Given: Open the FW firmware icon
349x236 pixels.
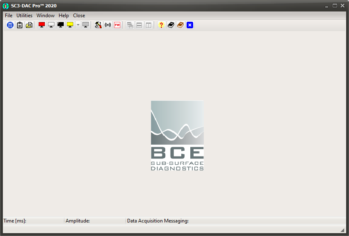Looking at the screenshot, I should (x=117, y=25).
